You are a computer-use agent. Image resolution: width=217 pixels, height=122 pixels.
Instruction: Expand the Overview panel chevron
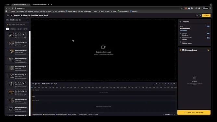point(181,22)
